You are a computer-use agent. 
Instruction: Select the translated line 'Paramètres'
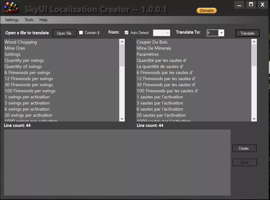point(148,54)
